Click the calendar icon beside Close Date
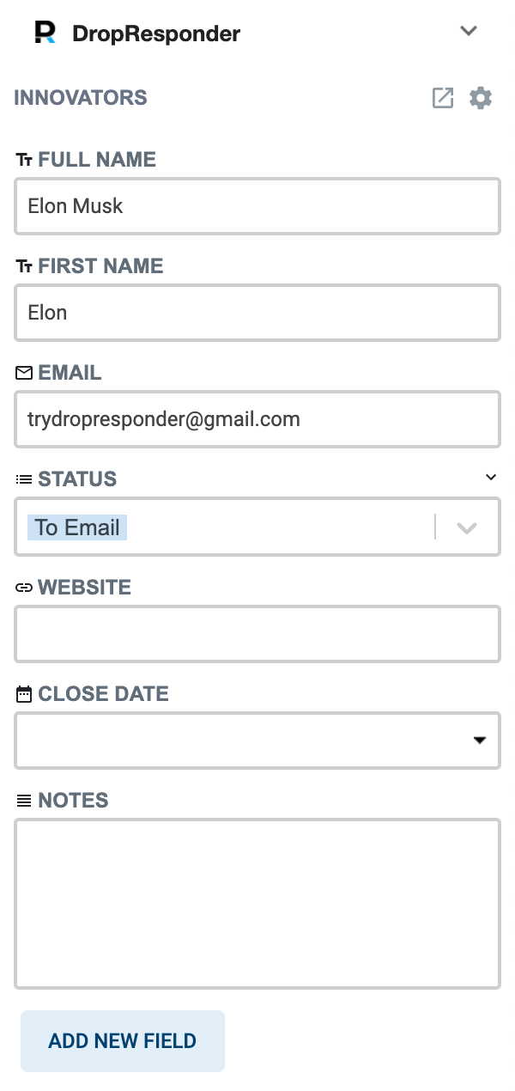This screenshot has height=1091, width=515. [x=24, y=694]
